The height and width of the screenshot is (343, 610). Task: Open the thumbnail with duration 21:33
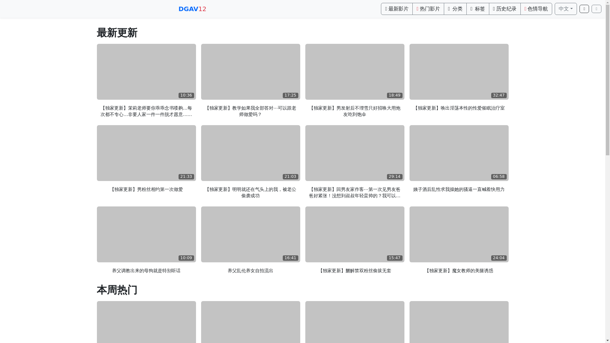coord(146,153)
